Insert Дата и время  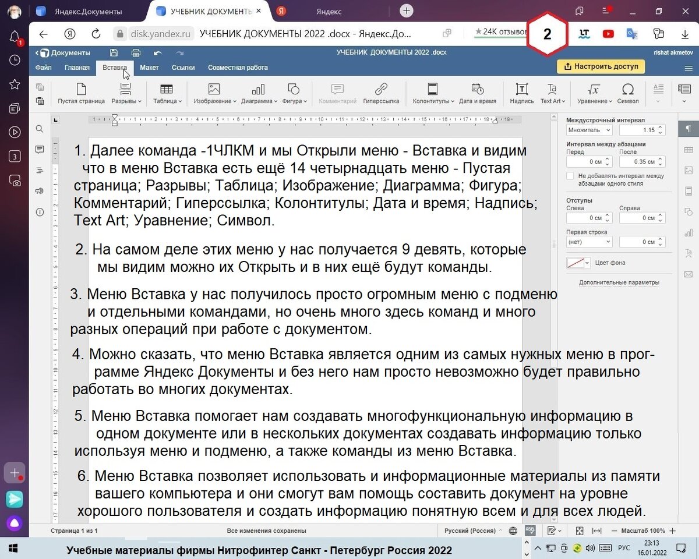coord(478,93)
